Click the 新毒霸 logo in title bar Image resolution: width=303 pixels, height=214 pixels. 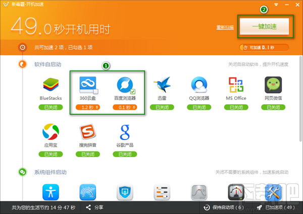(x=6, y=4)
